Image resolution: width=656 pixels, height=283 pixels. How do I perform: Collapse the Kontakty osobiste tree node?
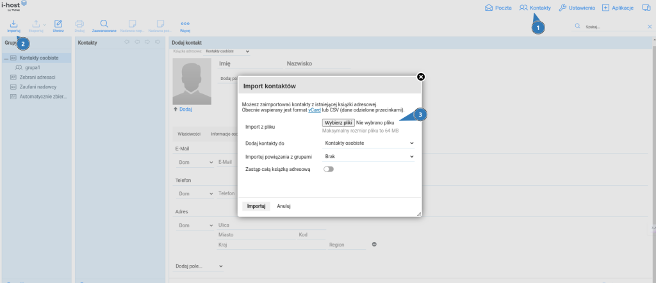tap(6, 58)
